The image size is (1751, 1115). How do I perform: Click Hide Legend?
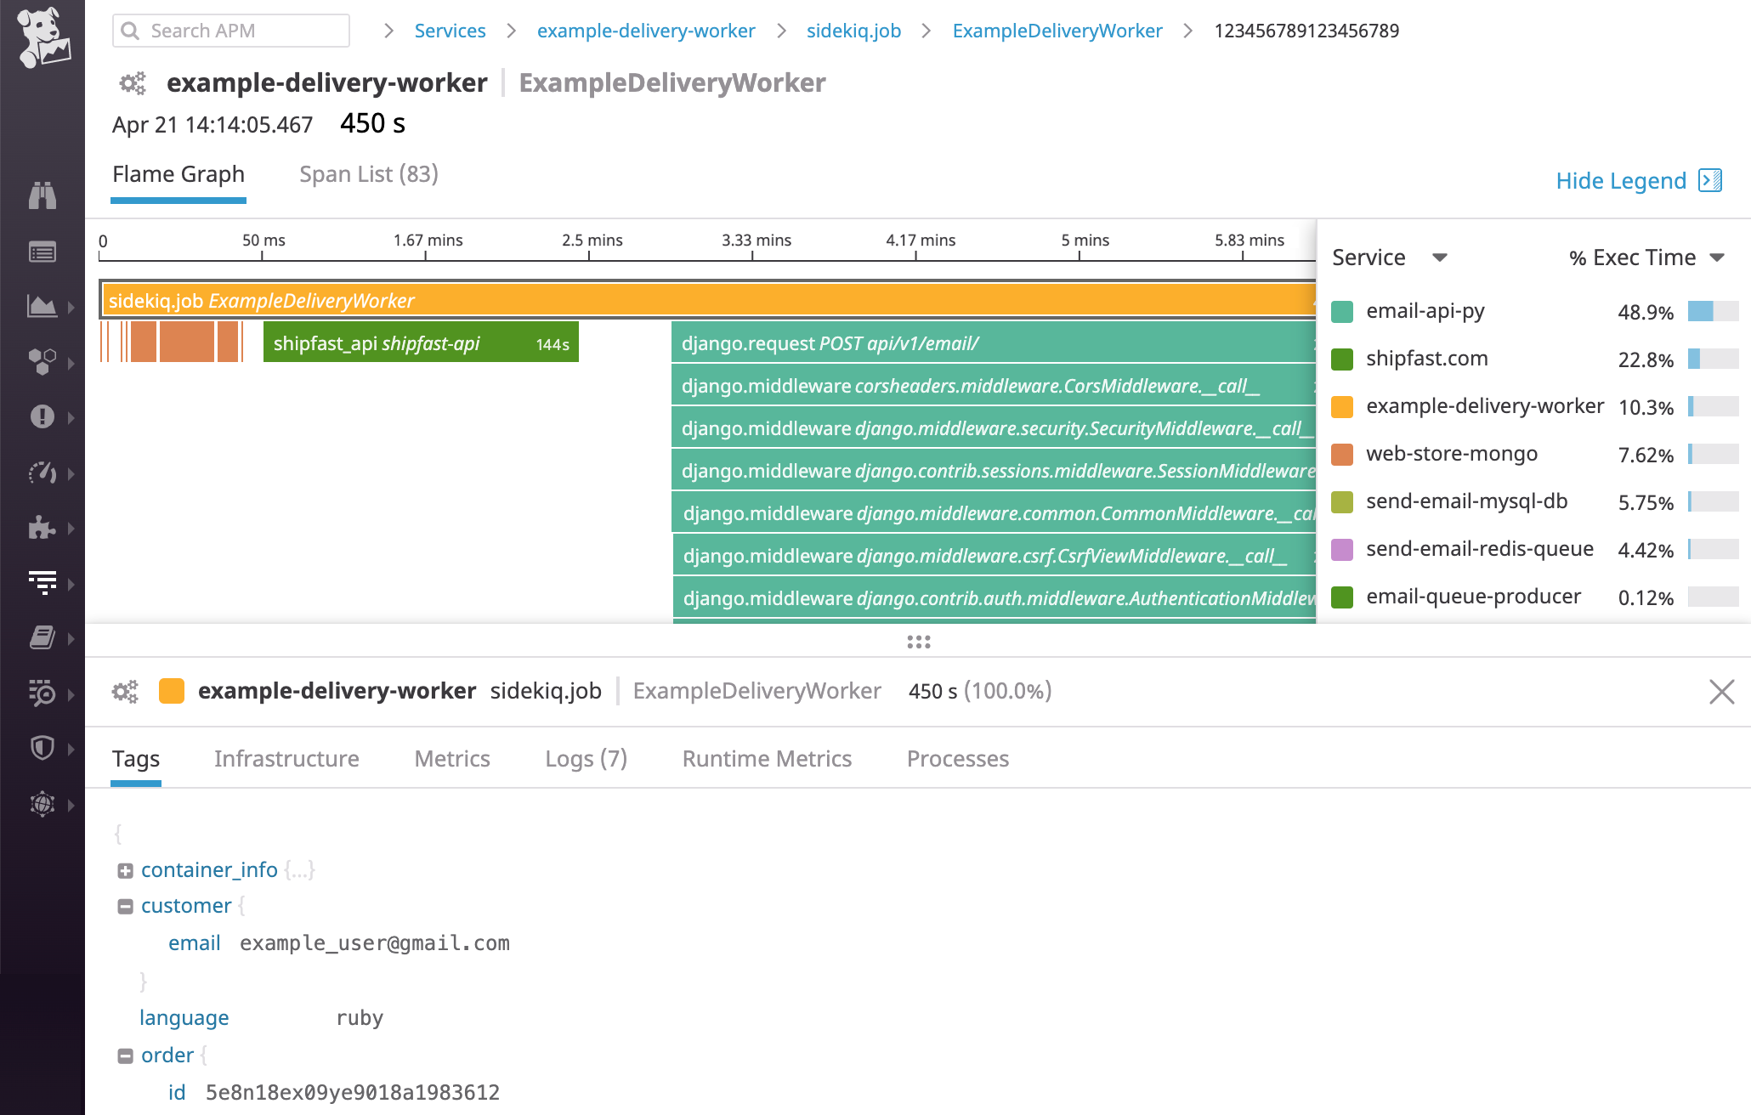point(1620,180)
